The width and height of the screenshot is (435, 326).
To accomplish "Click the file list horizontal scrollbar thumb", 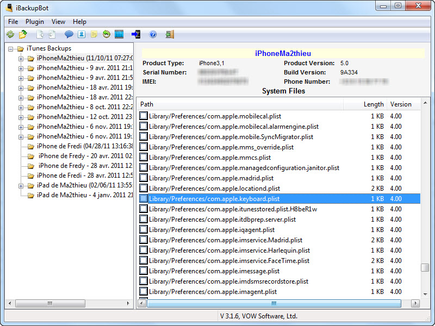I will 274,304.
